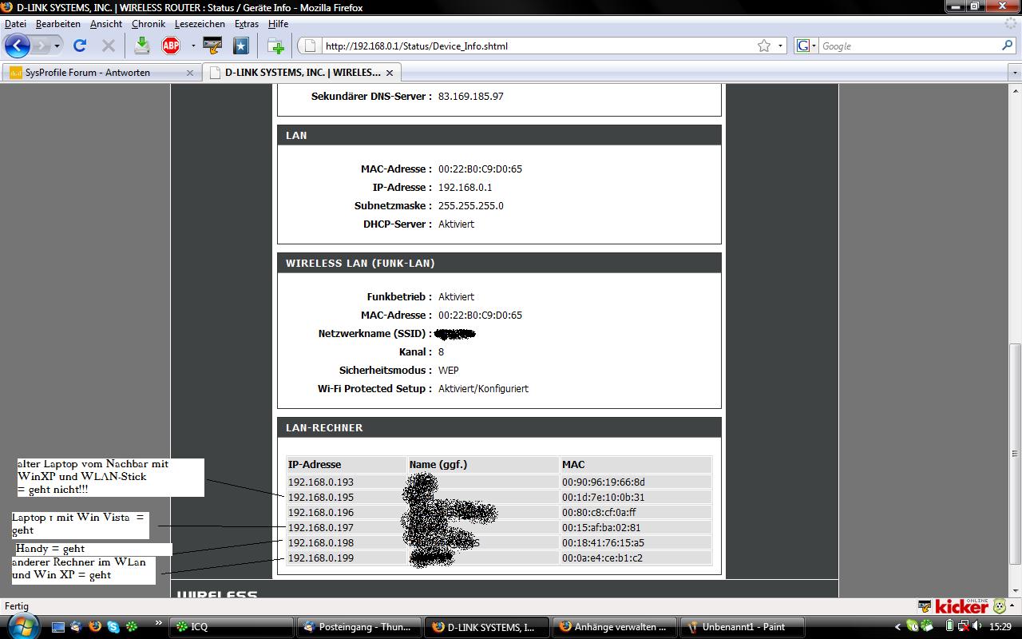Select MAC 00:0a:e4:ce:b1:c2 cell
Viewport: 1022px width, 639px height.
tap(636, 558)
